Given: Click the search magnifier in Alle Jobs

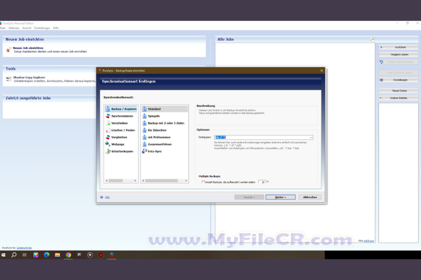Looking at the screenshot, I should (x=372, y=39).
